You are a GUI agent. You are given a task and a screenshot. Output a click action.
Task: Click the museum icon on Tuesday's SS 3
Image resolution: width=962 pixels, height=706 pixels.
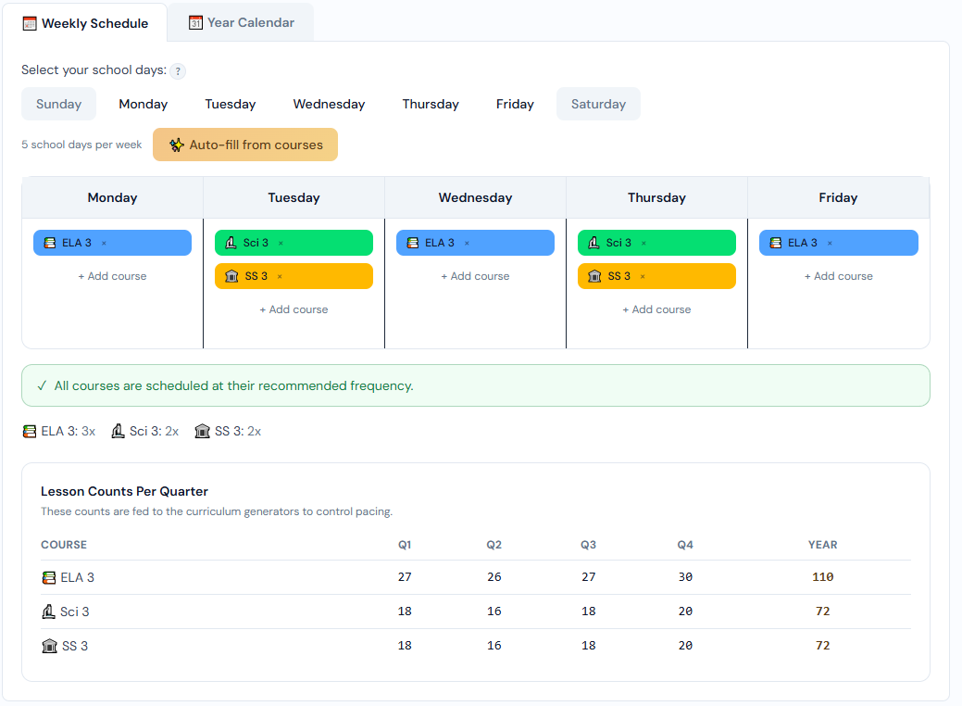coord(231,277)
